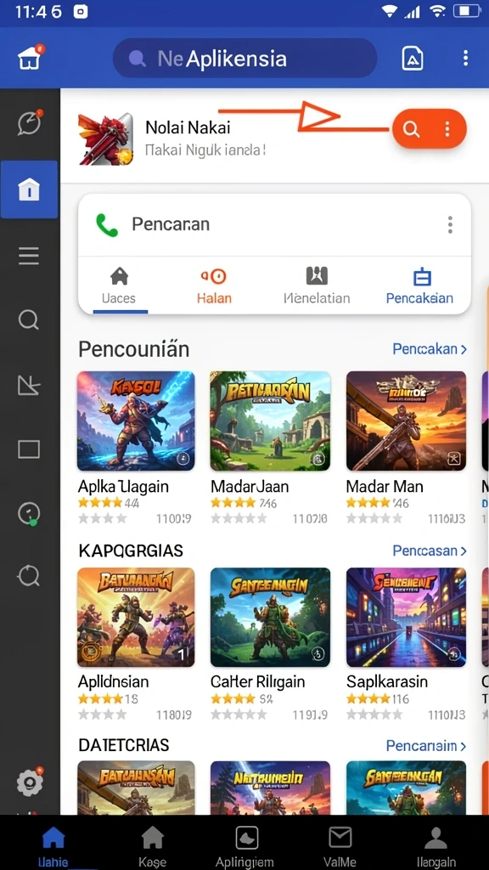Click the Nolai Nakai title text
The width and height of the screenshot is (489, 870).
click(x=188, y=127)
